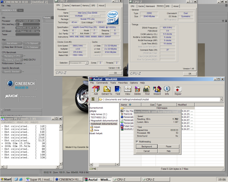Viewport: 228px width, 182px height.
Task: Click To Database button in Cinebench
Action: [31, 47]
